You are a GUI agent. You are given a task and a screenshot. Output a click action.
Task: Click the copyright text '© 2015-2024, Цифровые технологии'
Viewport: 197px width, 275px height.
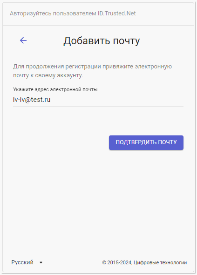[144, 262]
